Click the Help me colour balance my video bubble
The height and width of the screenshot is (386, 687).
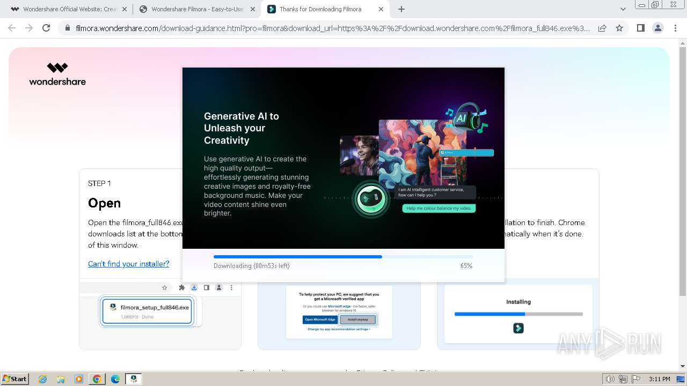[x=439, y=208]
